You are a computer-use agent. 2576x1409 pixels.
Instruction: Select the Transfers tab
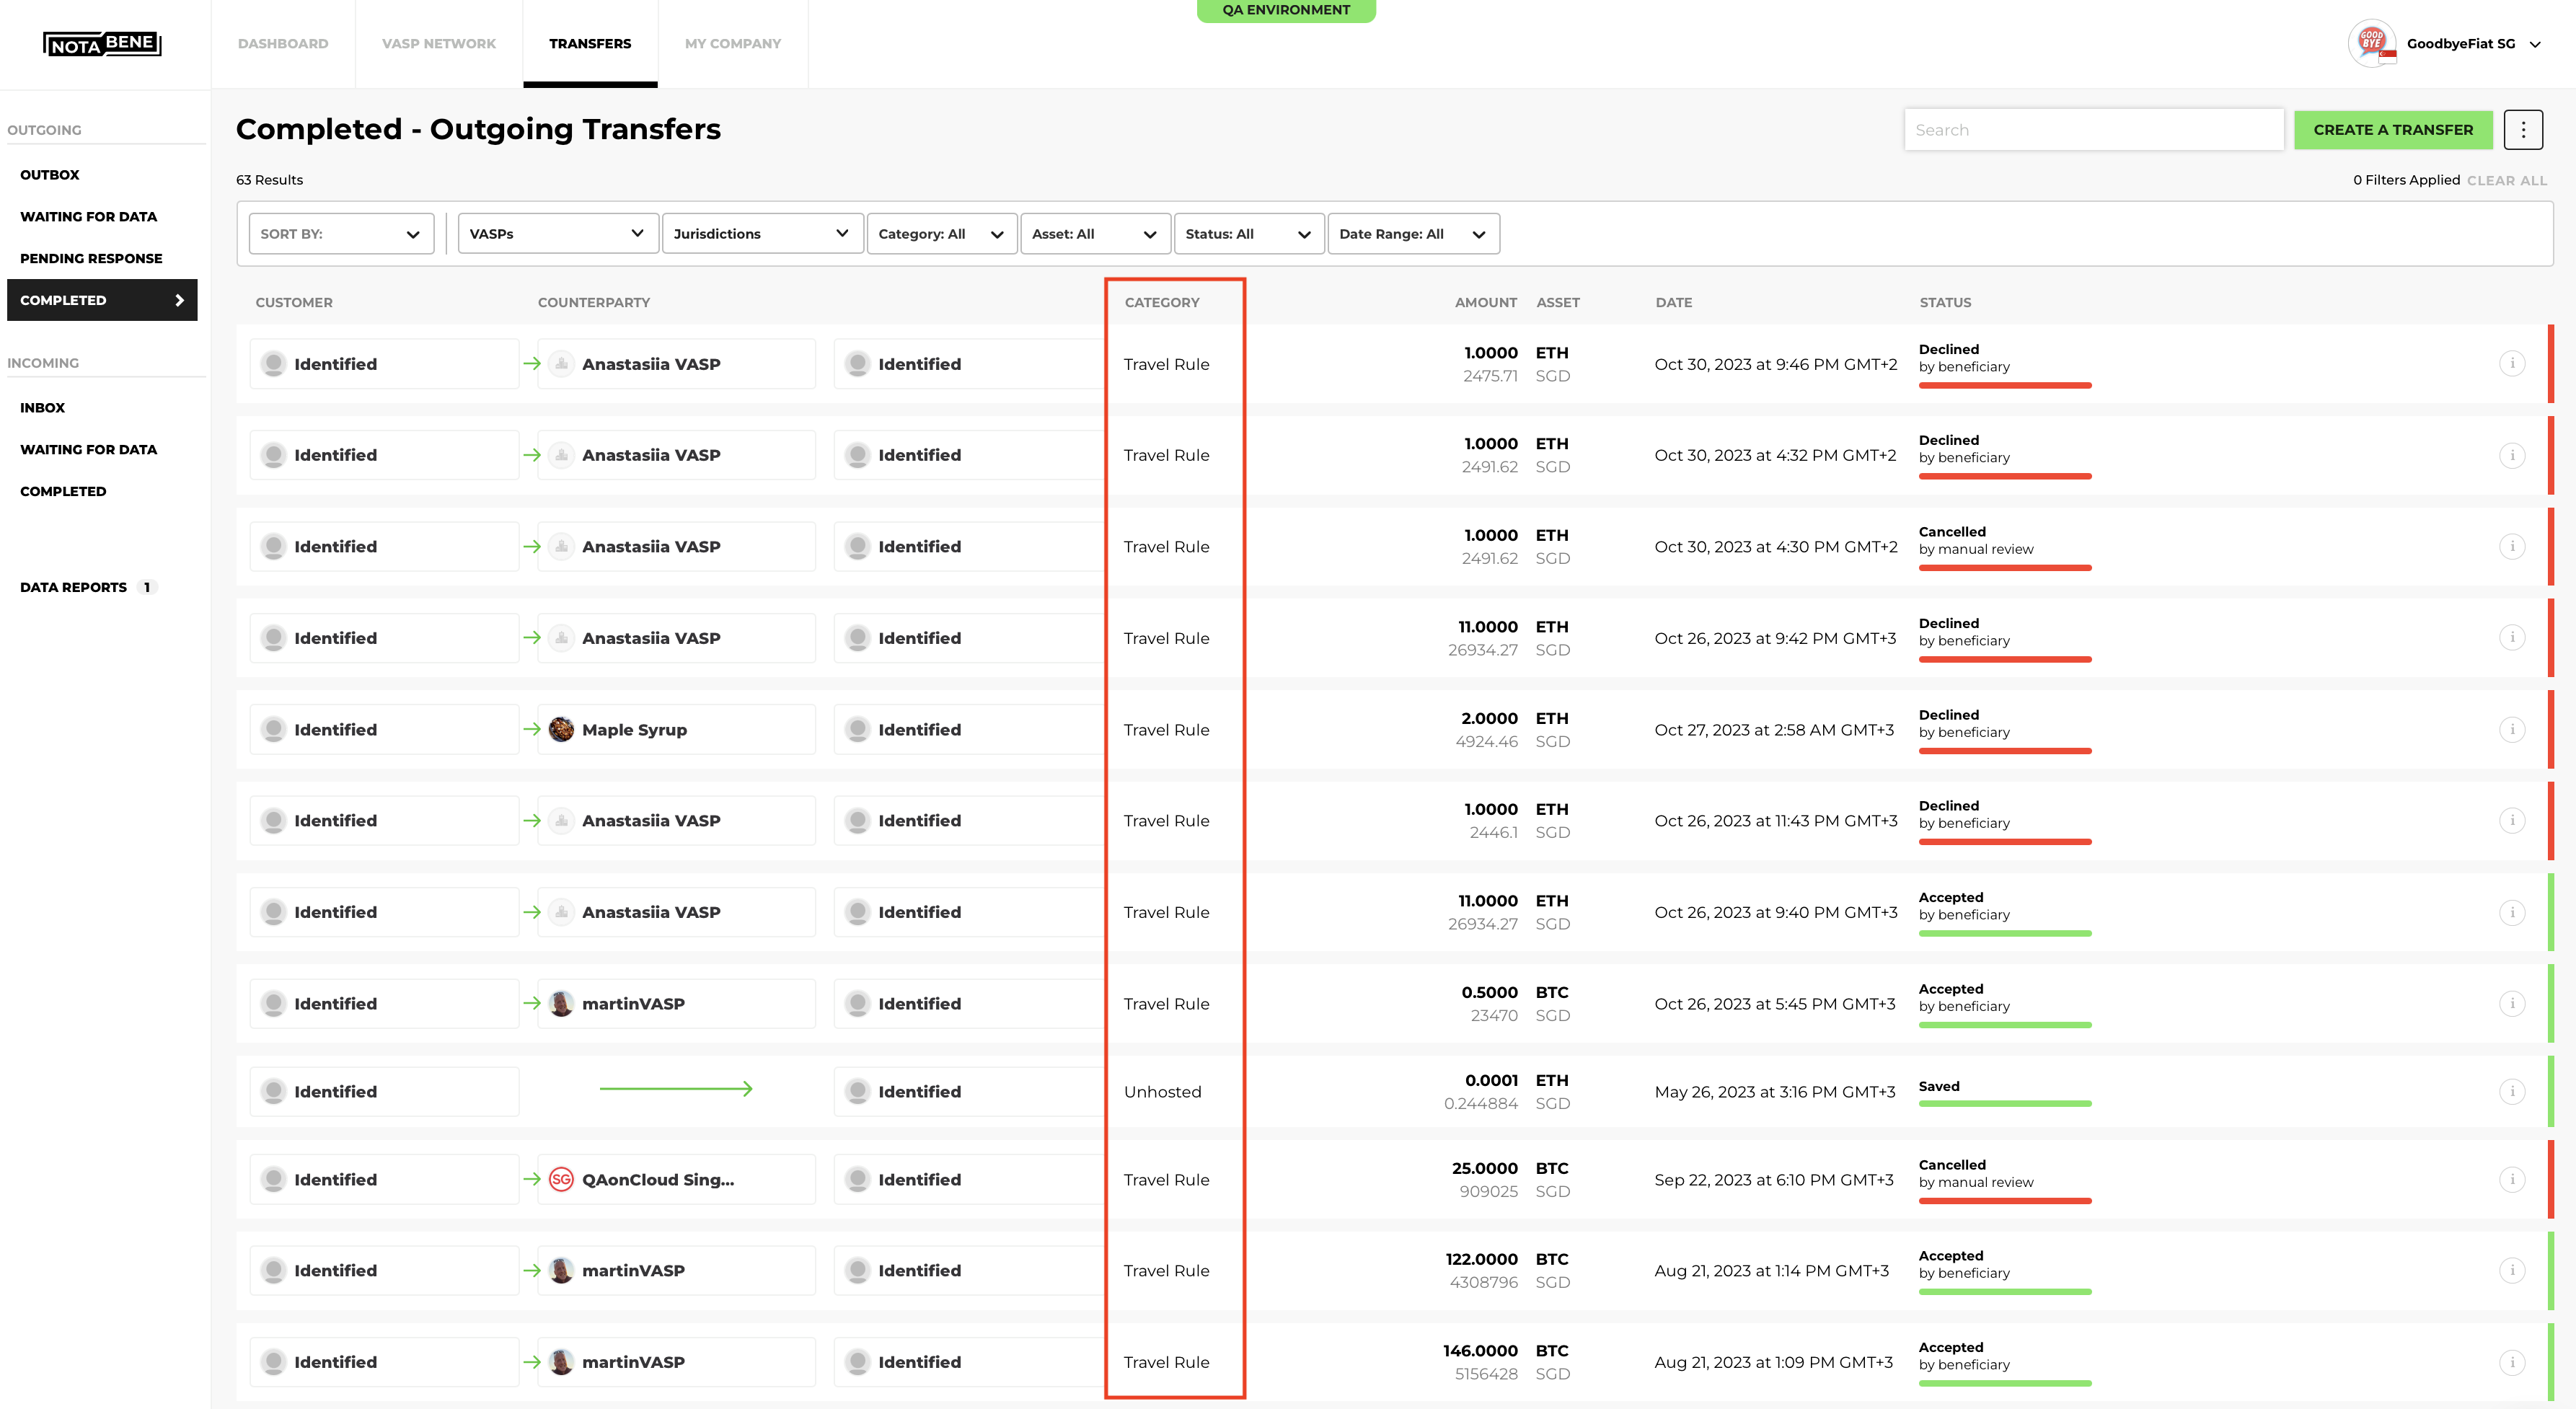point(590,44)
